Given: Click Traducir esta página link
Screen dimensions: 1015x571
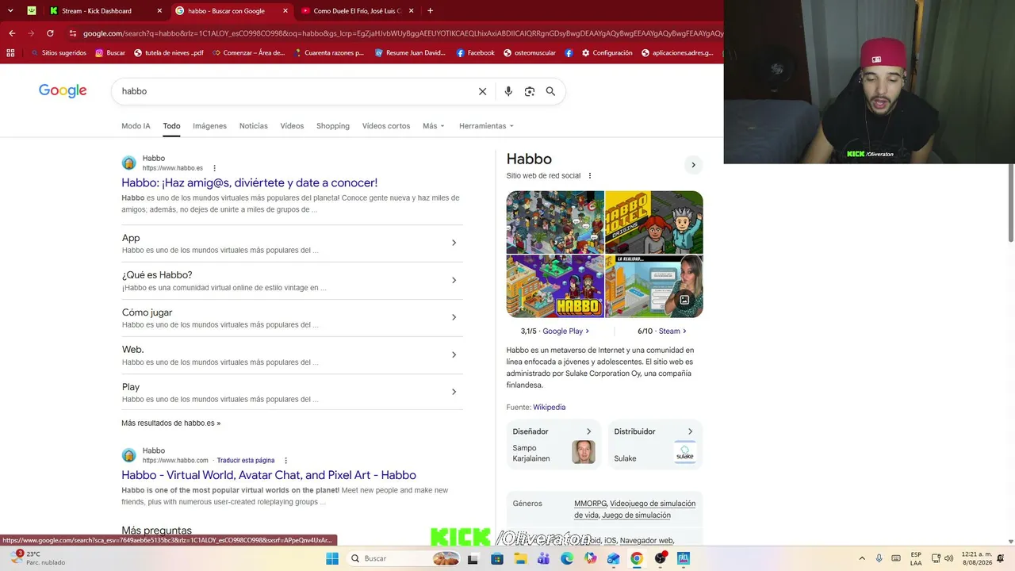Looking at the screenshot, I should [246, 461].
